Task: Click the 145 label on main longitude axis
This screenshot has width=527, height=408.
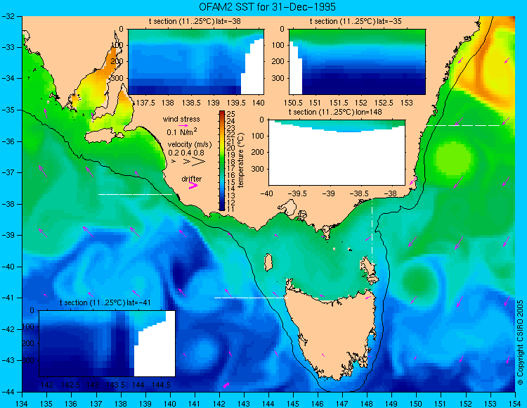Action: tap(293, 404)
